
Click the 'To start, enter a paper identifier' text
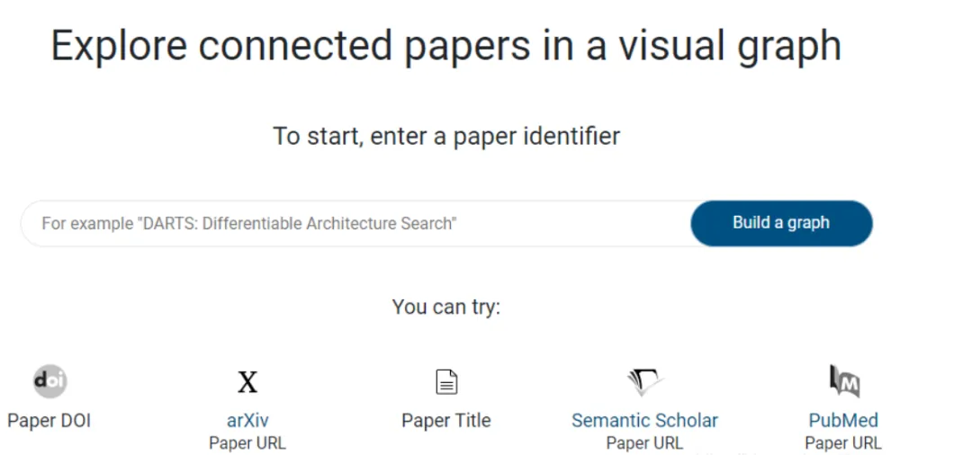point(446,136)
